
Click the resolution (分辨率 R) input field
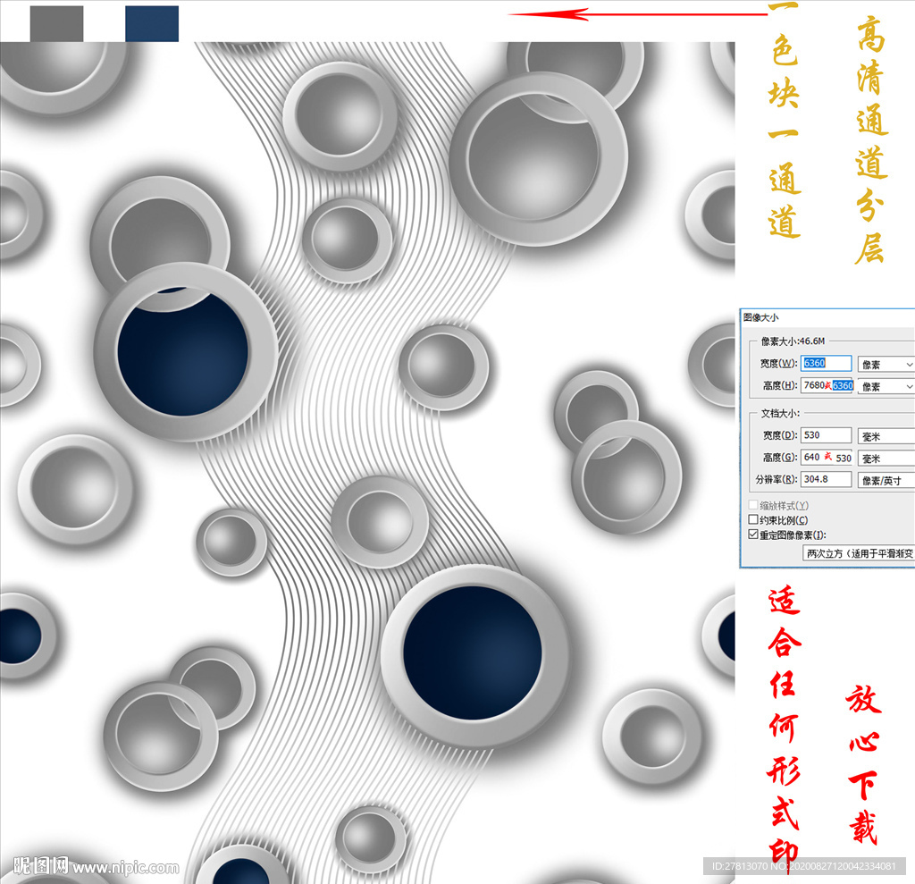coord(826,479)
